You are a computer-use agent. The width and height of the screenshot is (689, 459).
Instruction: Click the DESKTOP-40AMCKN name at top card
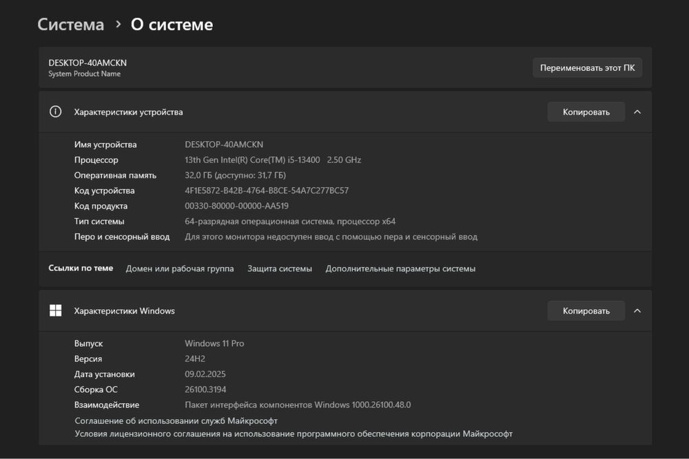[88, 63]
